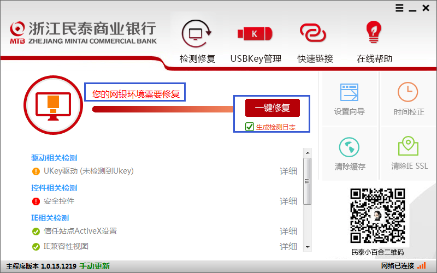Click the scroll up arrow of the list
This screenshot has height=273, width=437.
click(x=308, y=153)
